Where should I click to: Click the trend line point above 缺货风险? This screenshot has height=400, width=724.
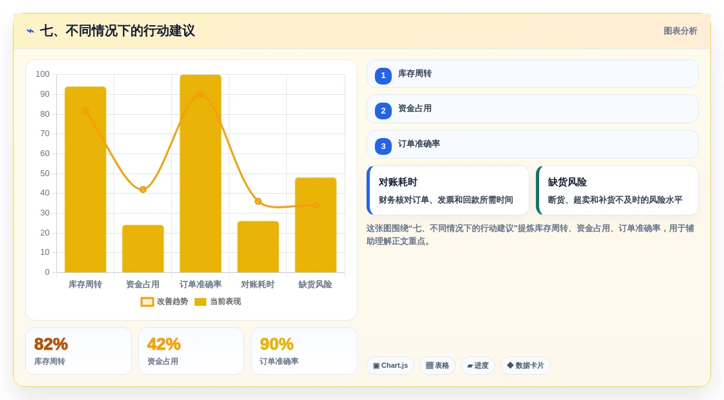pos(316,205)
